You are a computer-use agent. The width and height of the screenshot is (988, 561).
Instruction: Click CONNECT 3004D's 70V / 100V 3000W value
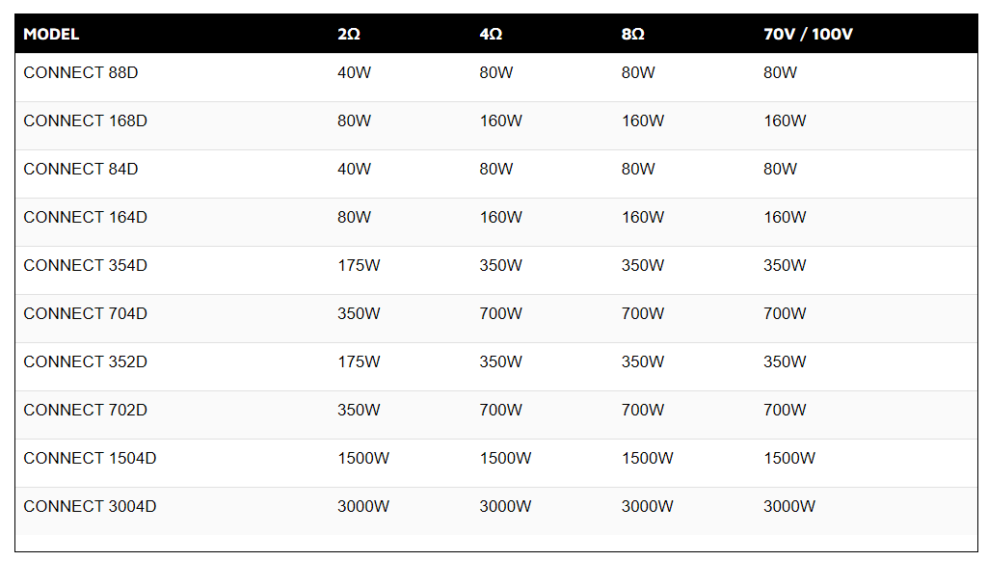point(789,507)
